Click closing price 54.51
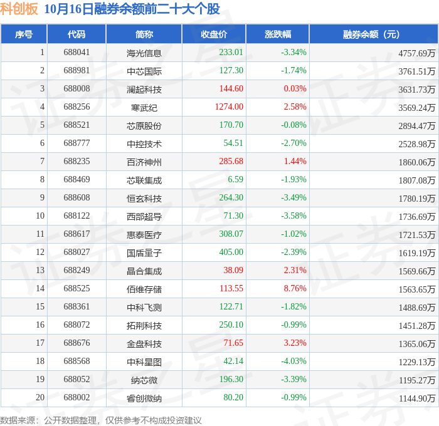 point(233,143)
